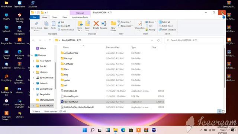Expand address bar history dropdown

152,40
